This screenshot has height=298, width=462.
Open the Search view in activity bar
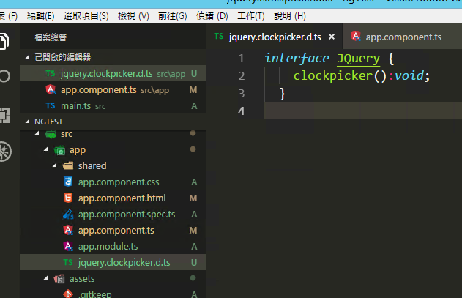[x=4, y=76]
